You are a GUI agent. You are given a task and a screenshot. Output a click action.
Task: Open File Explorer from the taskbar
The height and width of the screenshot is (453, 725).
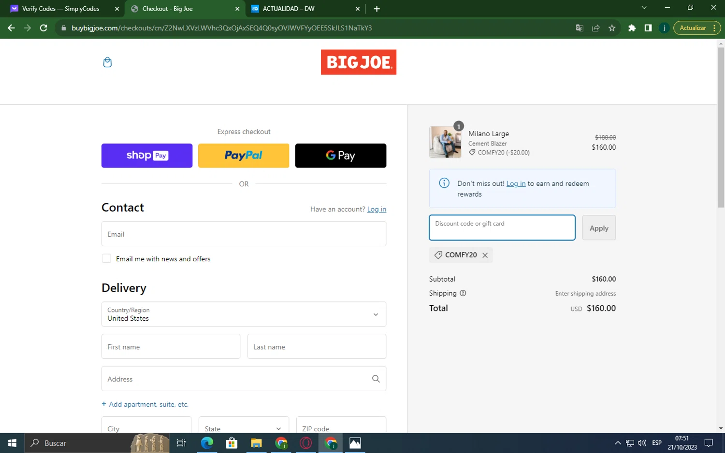coord(256,443)
